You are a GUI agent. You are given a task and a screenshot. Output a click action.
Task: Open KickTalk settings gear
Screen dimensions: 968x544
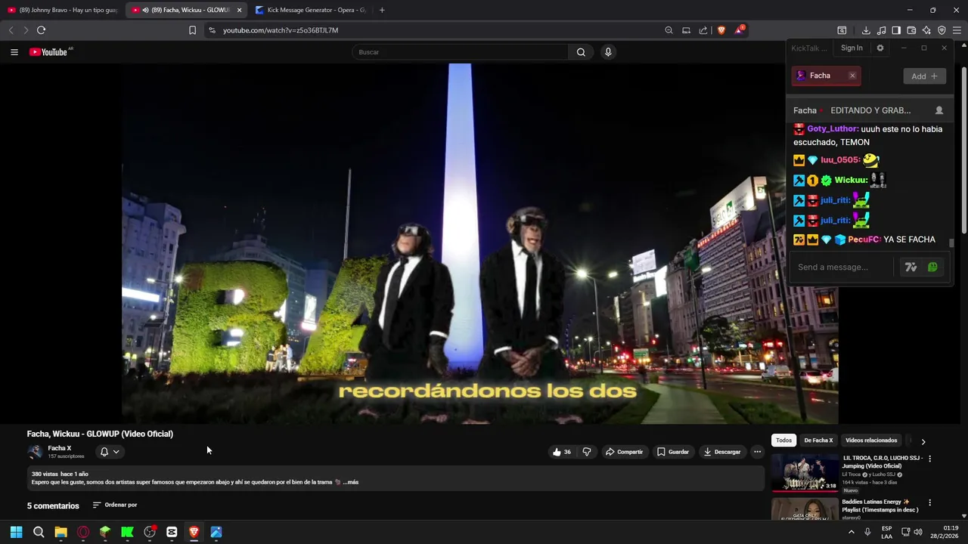pyautogui.click(x=880, y=48)
